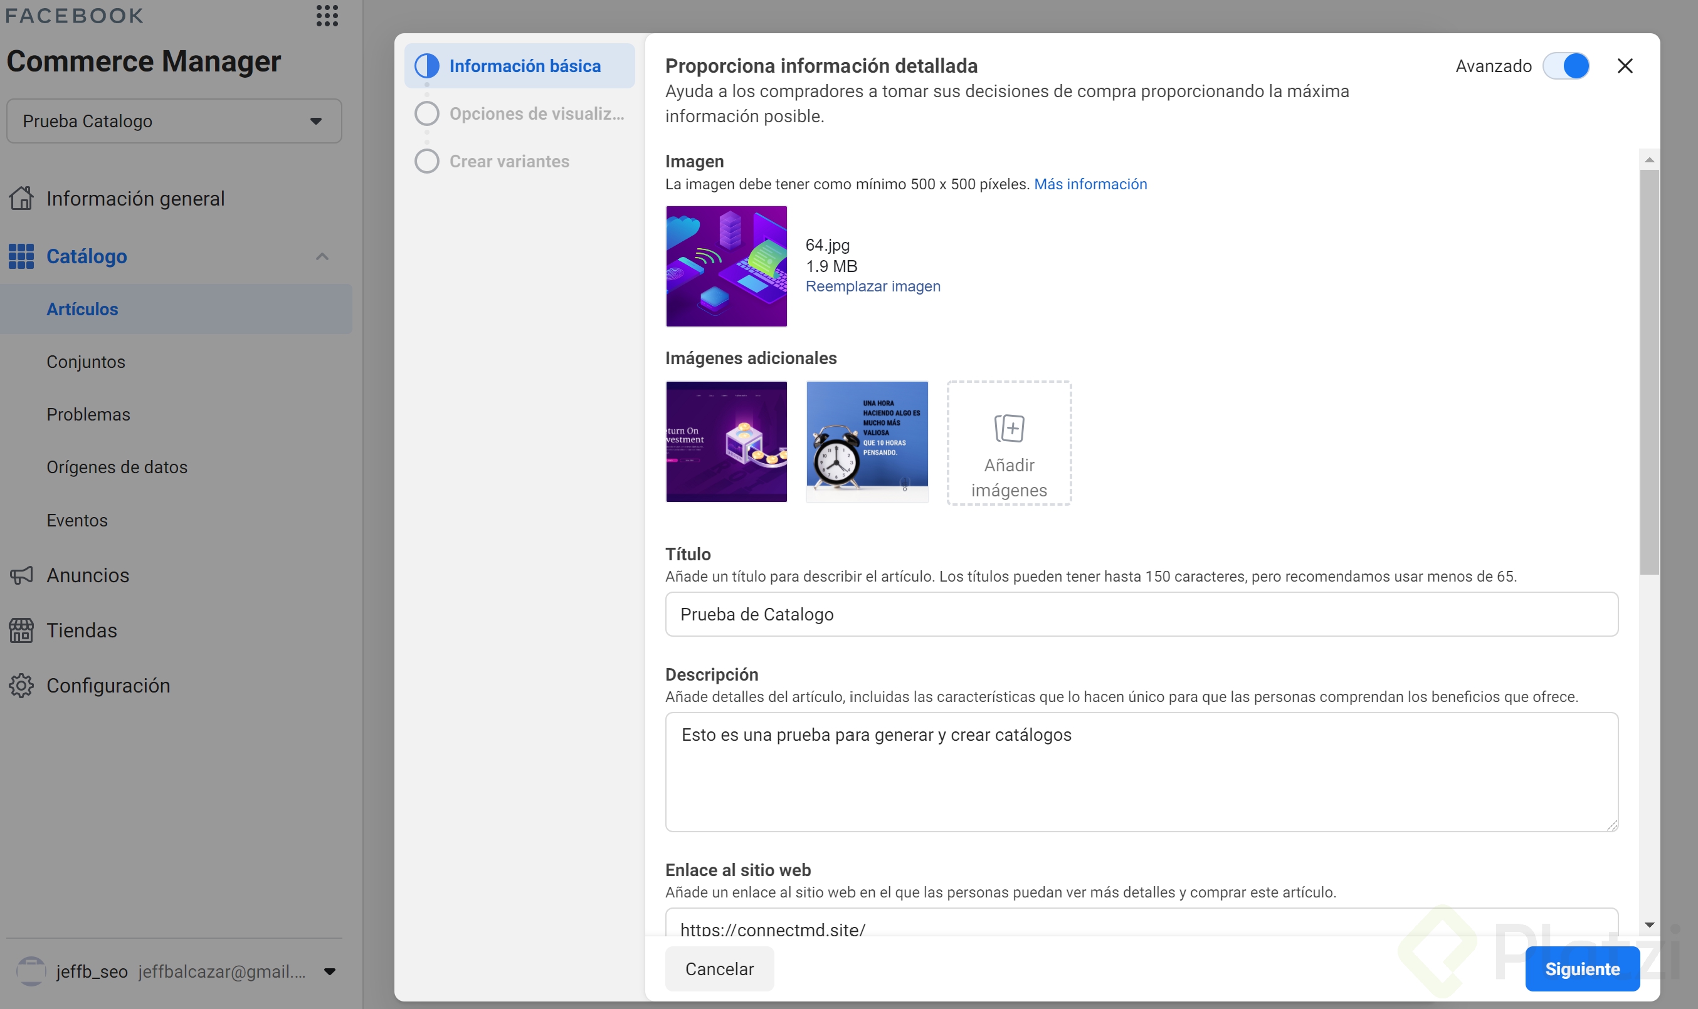
Task: Click Añadir imágenes box
Action: coord(1009,442)
